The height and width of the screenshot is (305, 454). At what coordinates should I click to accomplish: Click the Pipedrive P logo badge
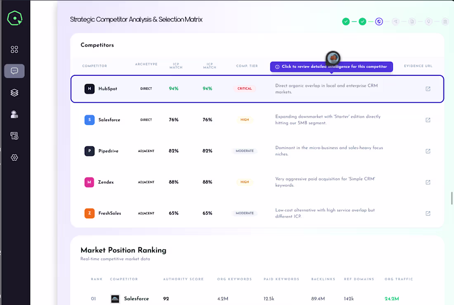90,151
